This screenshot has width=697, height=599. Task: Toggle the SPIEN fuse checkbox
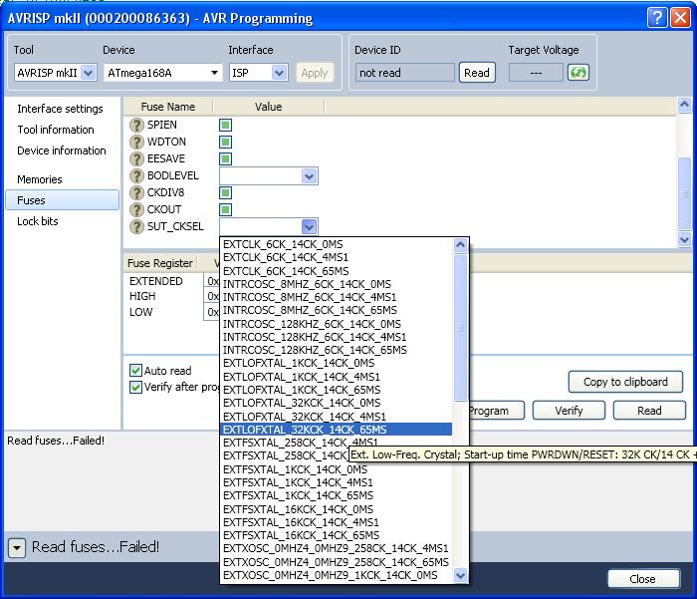click(x=225, y=125)
